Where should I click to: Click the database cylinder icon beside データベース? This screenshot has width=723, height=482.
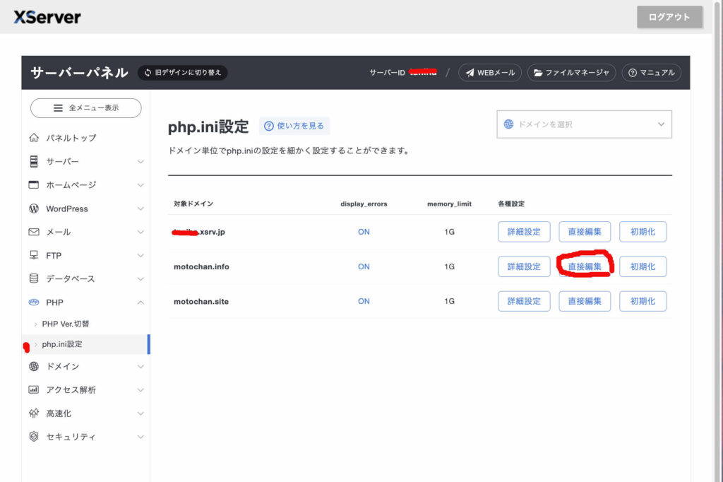tap(34, 278)
